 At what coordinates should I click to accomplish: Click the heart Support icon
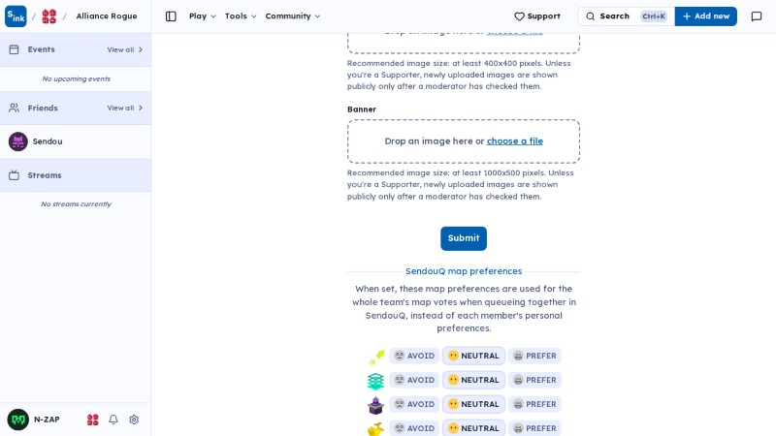[519, 16]
